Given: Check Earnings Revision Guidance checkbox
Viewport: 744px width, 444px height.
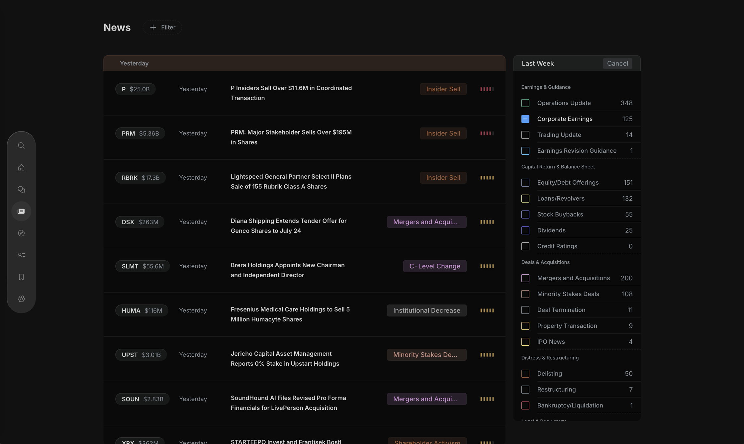Looking at the screenshot, I should tap(525, 151).
